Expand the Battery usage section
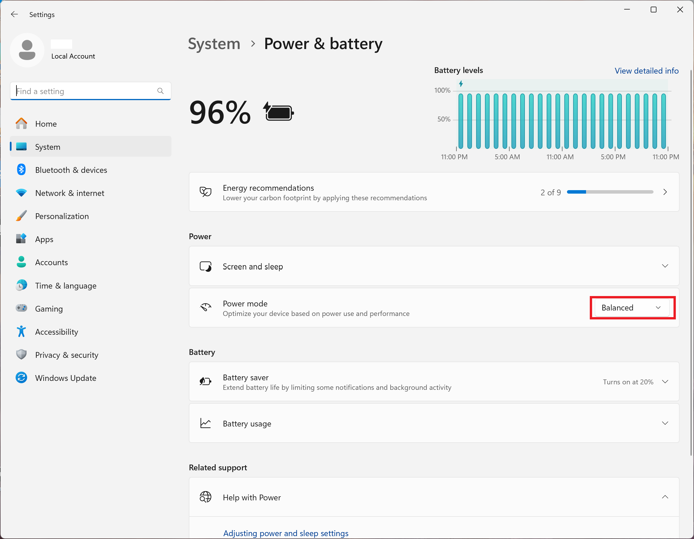Screen dimensions: 694x539 [665, 423]
